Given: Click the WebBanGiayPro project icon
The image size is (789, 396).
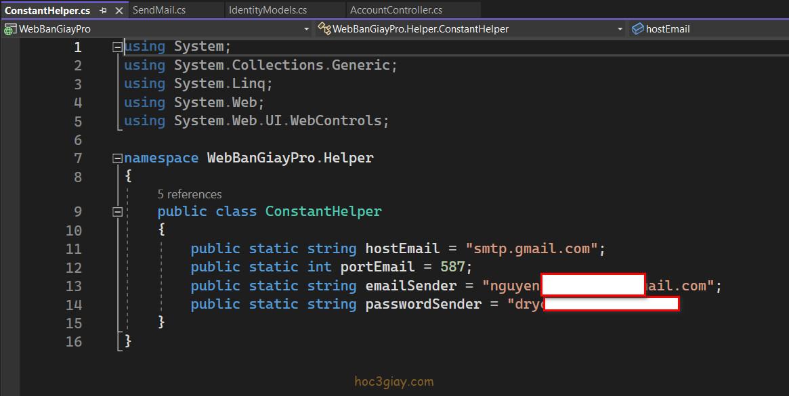Looking at the screenshot, I should (x=10, y=29).
